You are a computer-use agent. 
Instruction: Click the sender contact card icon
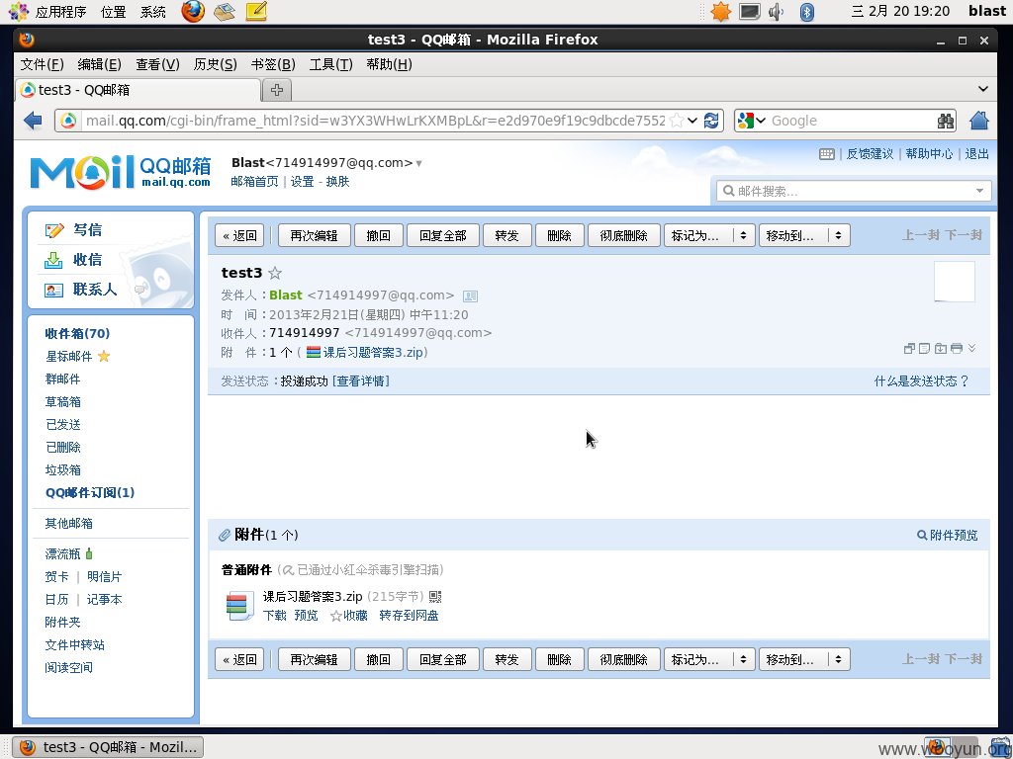(x=470, y=296)
